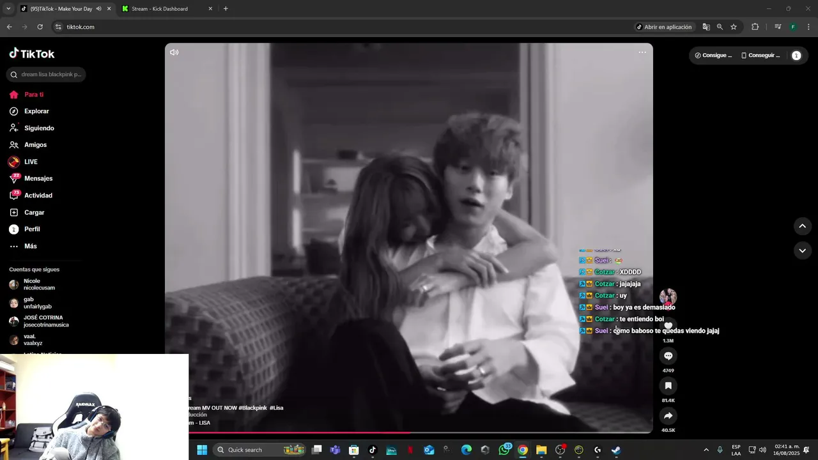This screenshot has height=460, width=818.
Task: Open Mensajes inbox
Action: (x=31, y=178)
